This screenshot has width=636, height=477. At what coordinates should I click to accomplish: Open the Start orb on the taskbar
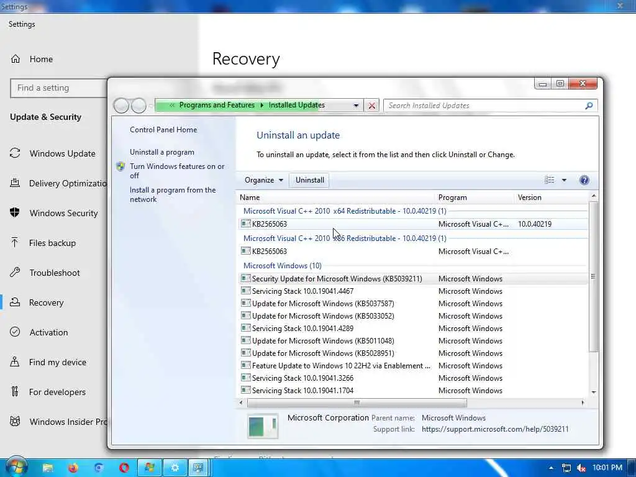point(16,466)
